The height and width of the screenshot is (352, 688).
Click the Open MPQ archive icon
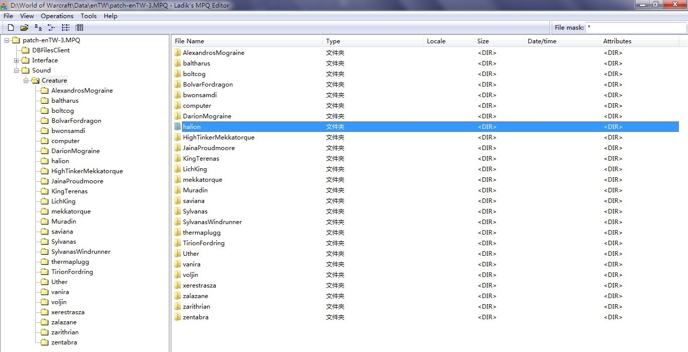tap(24, 28)
